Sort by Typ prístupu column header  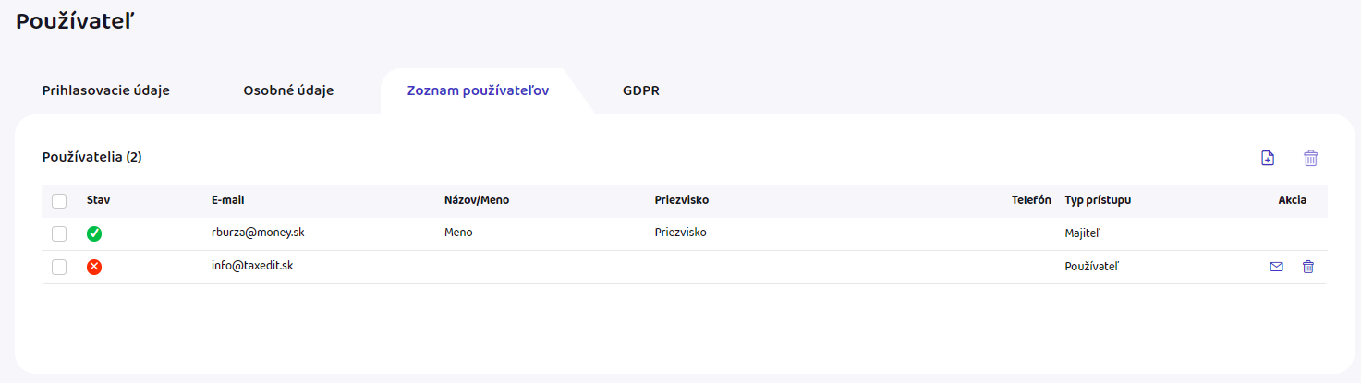1098,200
